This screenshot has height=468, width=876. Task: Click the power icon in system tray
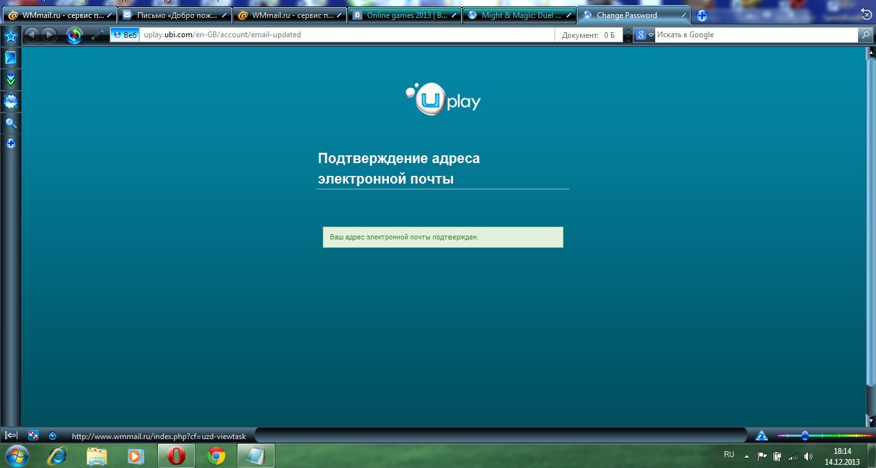point(777,456)
